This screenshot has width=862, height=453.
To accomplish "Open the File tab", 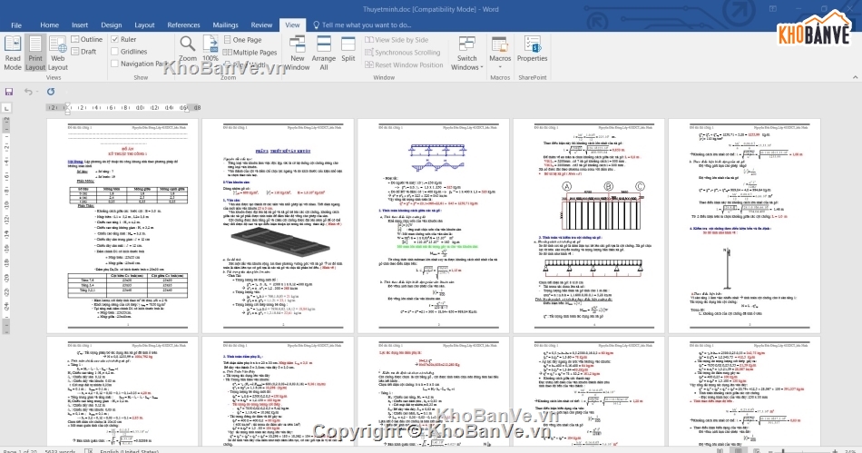I will (x=16, y=25).
